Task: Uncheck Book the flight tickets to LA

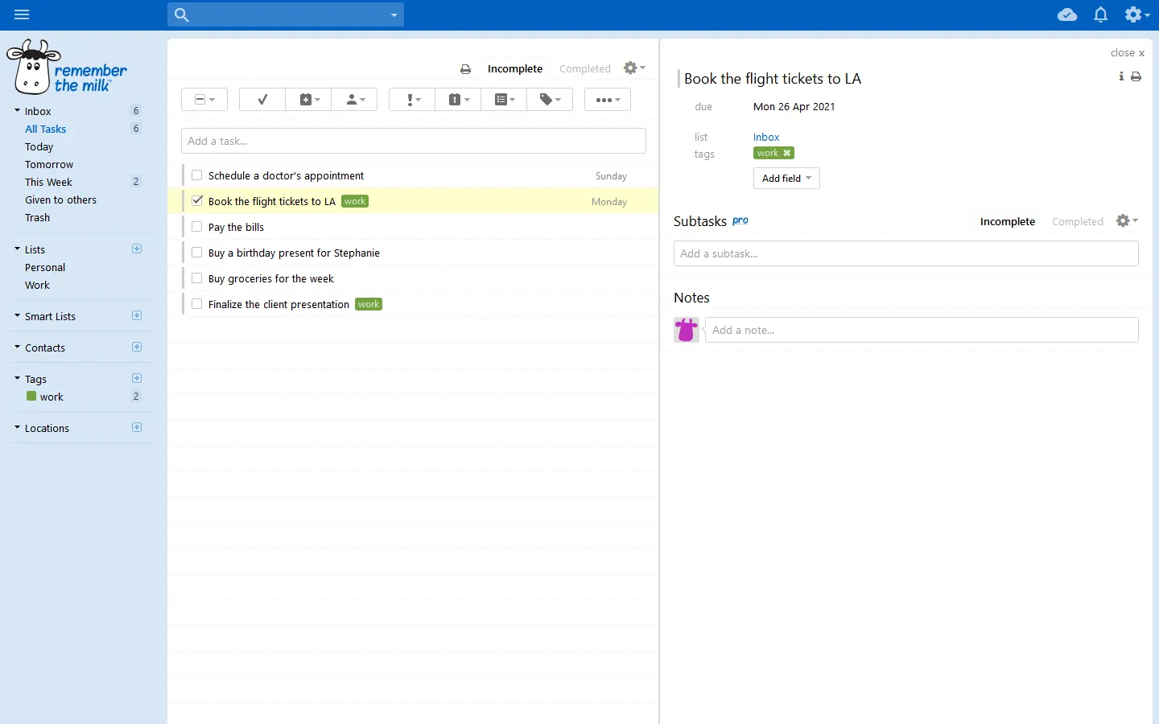Action: 197,201
